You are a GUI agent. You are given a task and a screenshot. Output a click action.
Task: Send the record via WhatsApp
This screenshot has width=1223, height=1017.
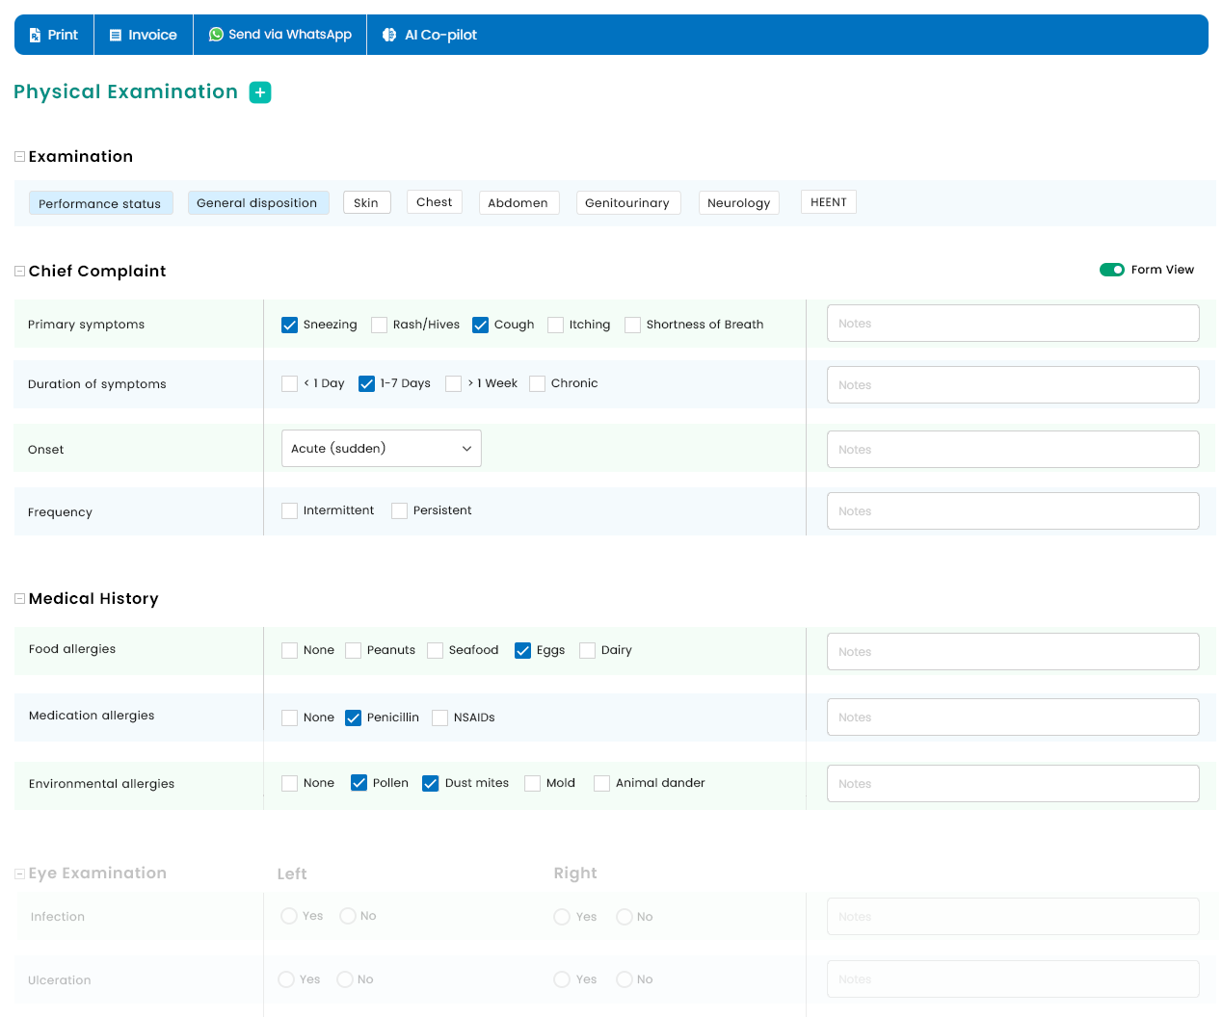[x=279, y=35]
